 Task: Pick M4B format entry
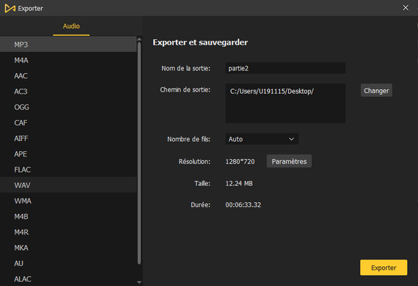coord(68,216)
